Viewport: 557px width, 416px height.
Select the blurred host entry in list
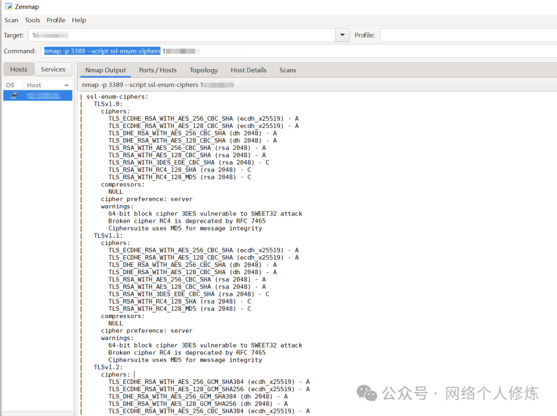pyautogui.click(x=43, y=95)
